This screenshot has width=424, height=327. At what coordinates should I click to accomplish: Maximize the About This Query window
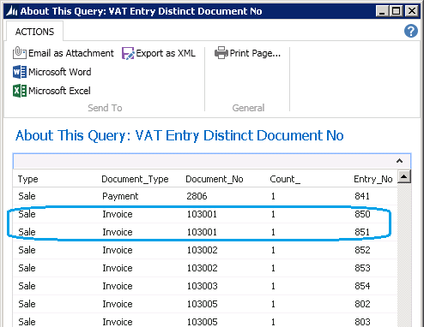point(397,11)
